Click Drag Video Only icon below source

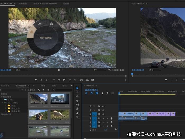pos(59,70)
